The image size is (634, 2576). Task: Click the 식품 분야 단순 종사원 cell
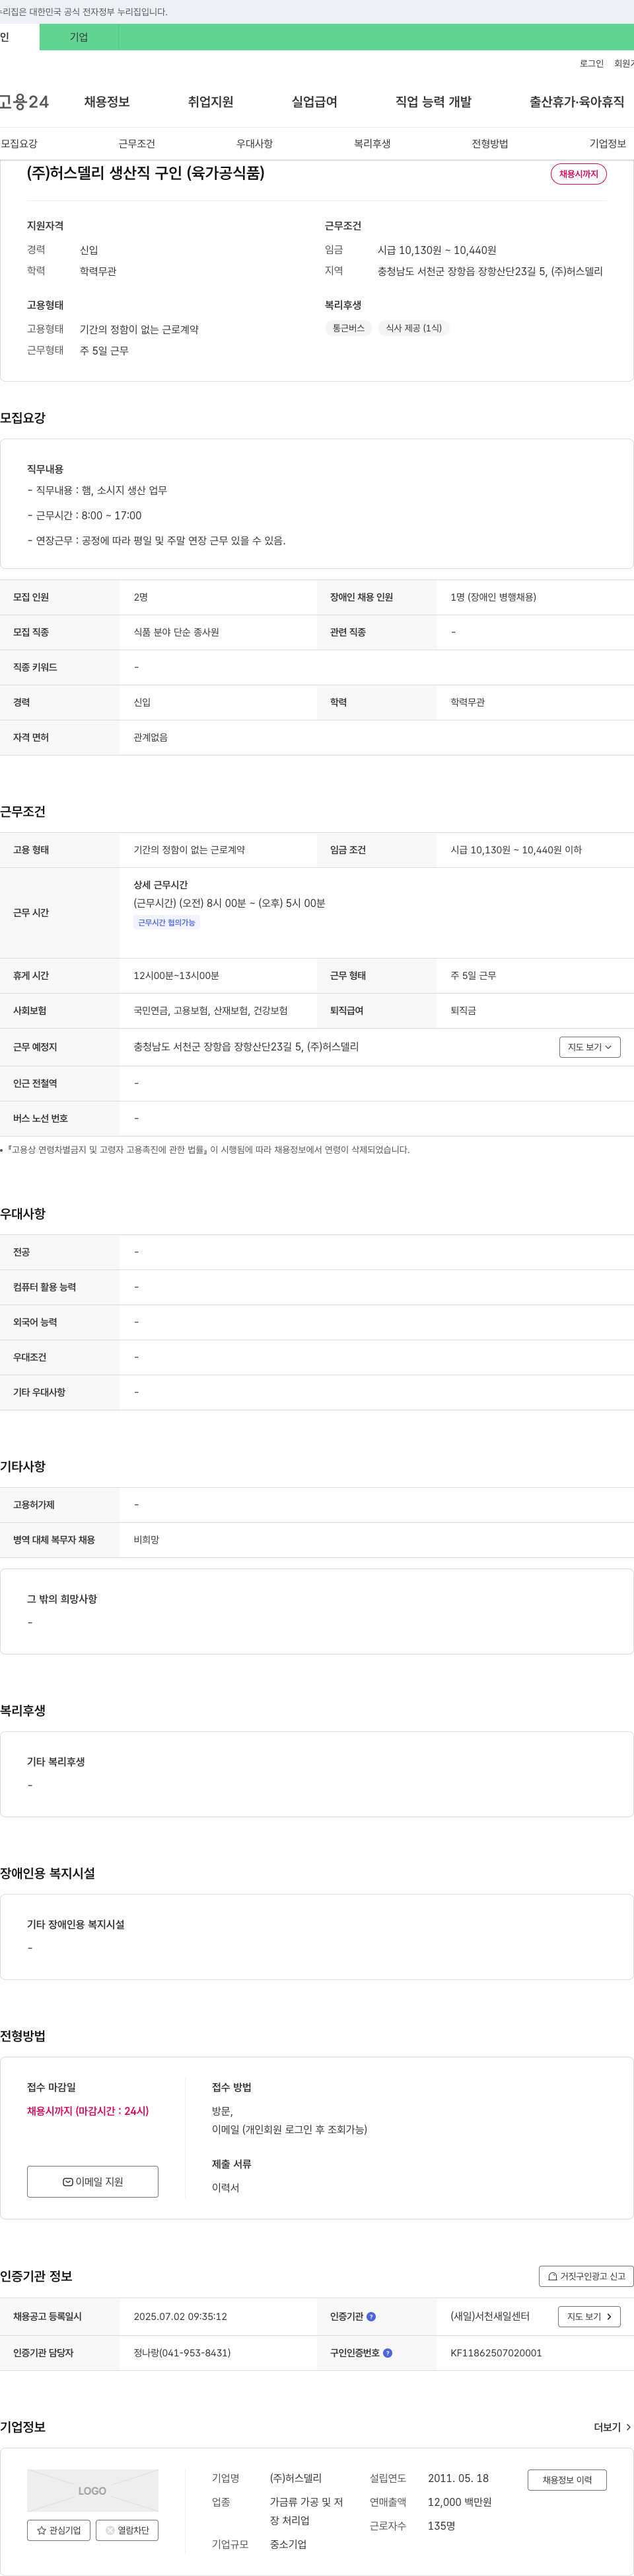pos(177,632)
